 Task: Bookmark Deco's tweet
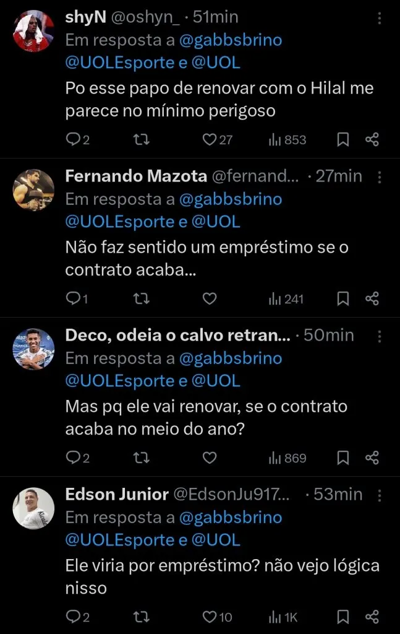click(343, 458)
